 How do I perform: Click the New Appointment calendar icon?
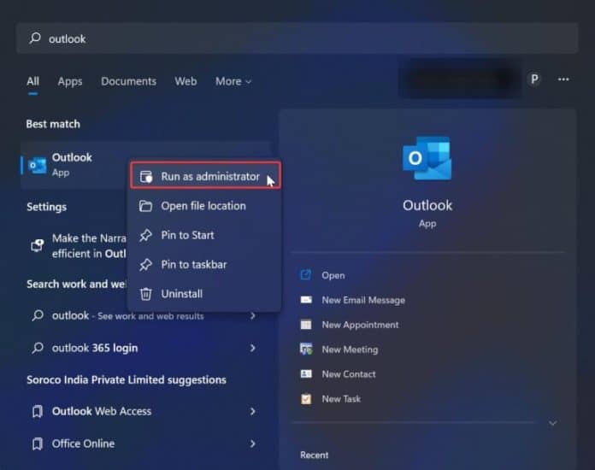[x=306, y=325]
